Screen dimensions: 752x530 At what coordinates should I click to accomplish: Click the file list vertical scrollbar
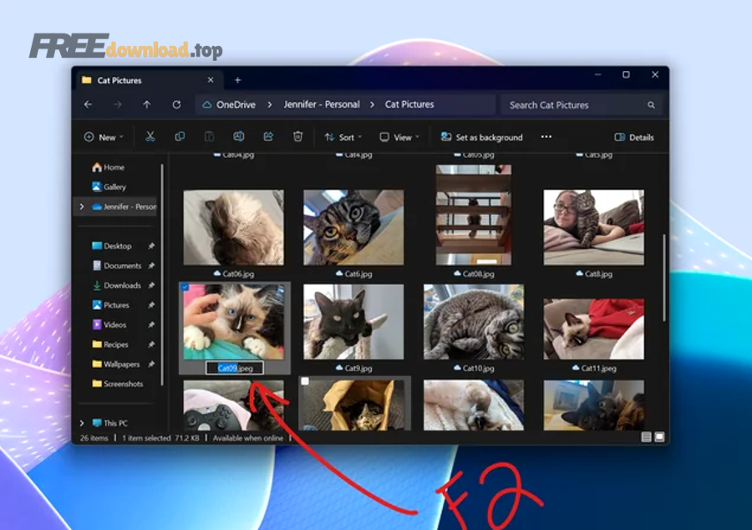(664, 278)
